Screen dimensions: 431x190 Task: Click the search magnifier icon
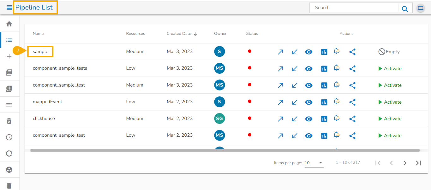click(405, 9)
